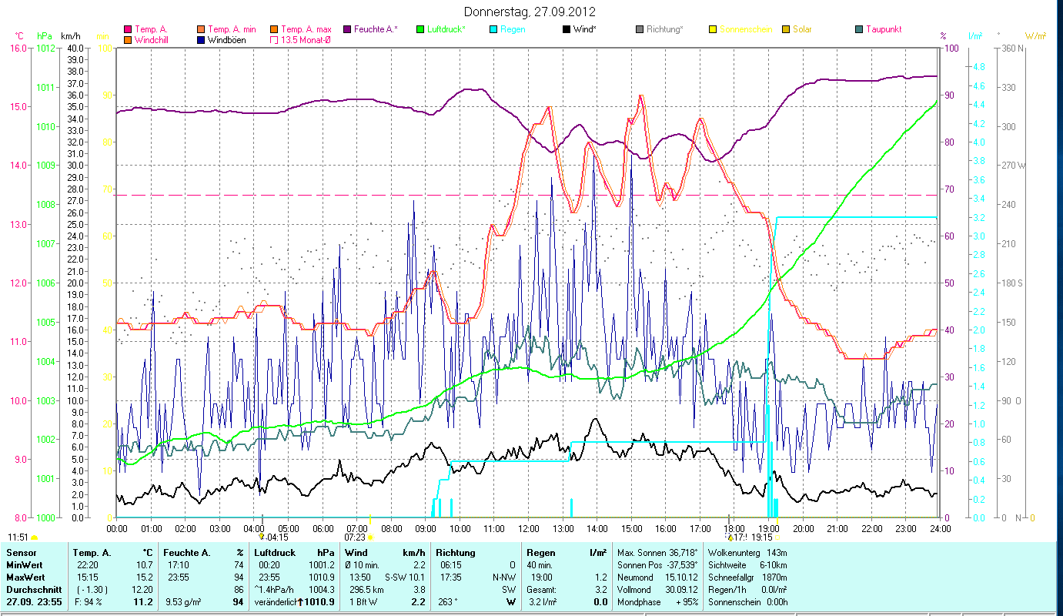Click the 12:00 time axis label
This screenshot has width=1063, height=616.
(529, 529)
